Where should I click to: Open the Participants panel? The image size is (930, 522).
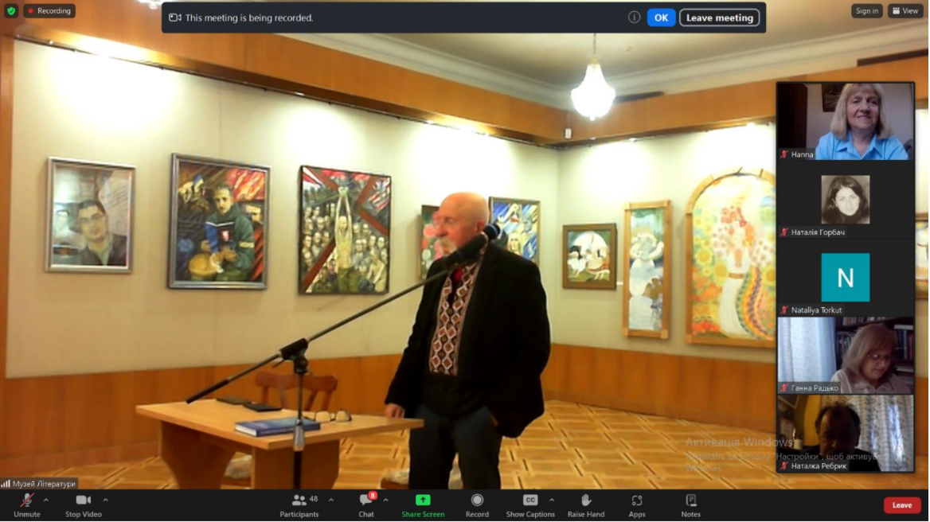(x=299, y=504)
